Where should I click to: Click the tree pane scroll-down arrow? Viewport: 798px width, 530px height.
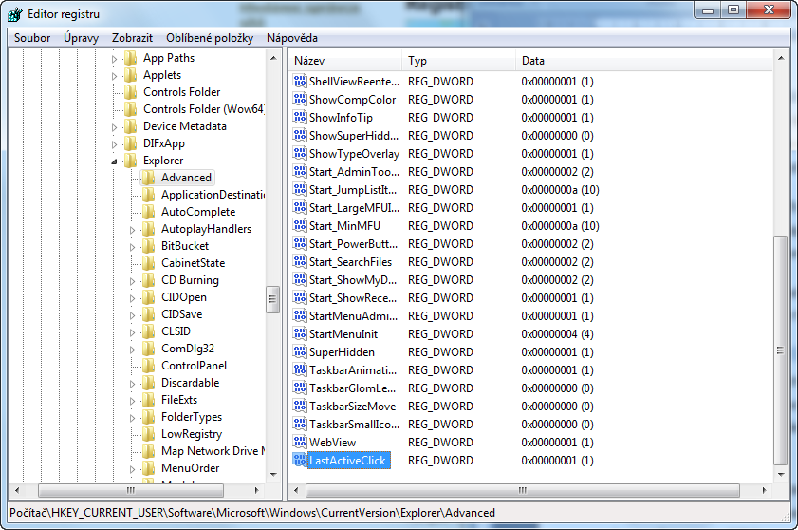[x=273, y=474]
